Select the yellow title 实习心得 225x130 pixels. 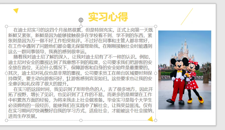pyautogui.click(x=108, y=17)
